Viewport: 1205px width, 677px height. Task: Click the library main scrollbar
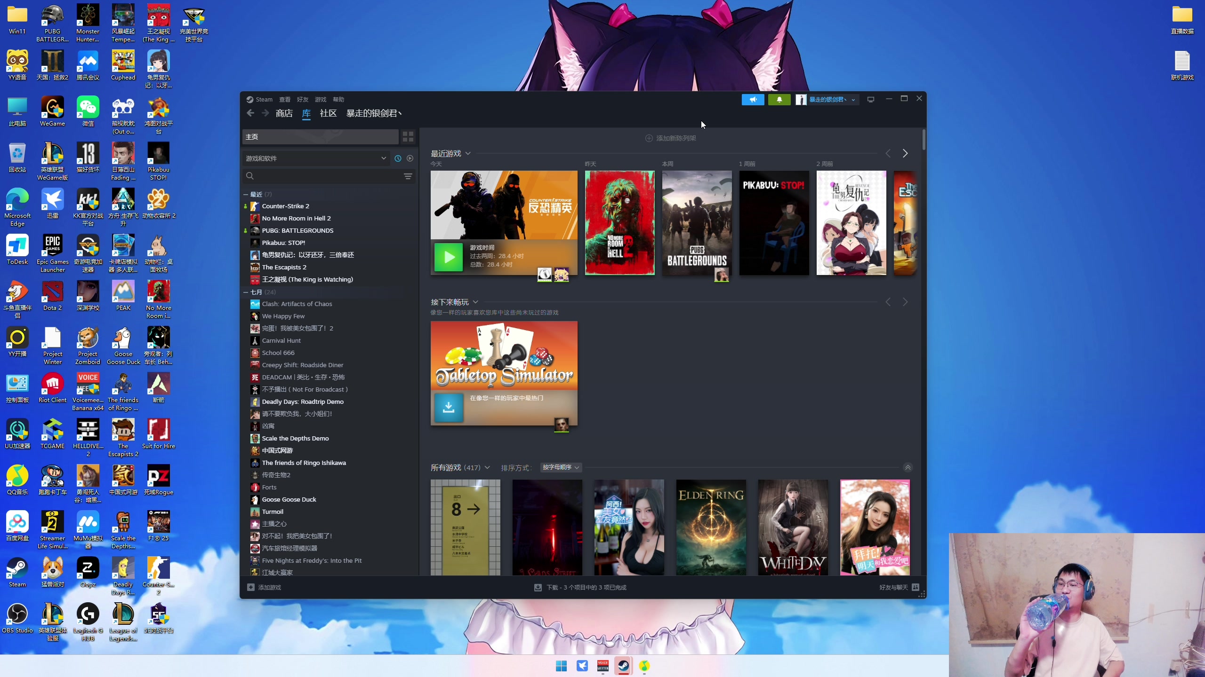[924, 140]
